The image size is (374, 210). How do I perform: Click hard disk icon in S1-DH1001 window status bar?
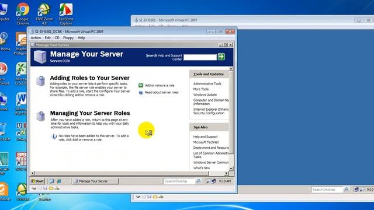click(138, 197)
